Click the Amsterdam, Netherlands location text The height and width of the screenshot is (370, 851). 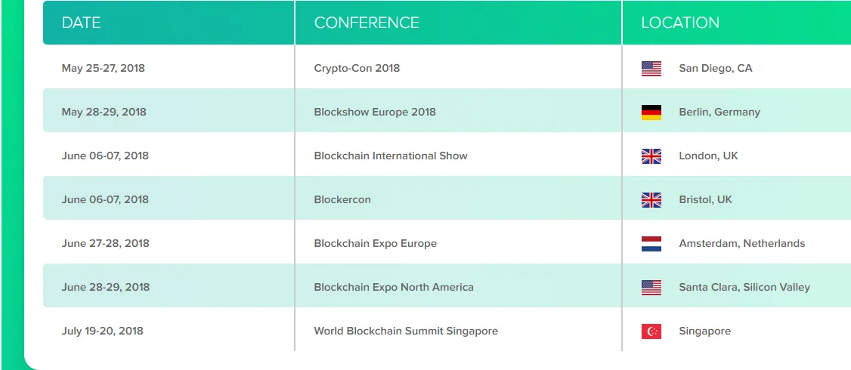[742, 244]
